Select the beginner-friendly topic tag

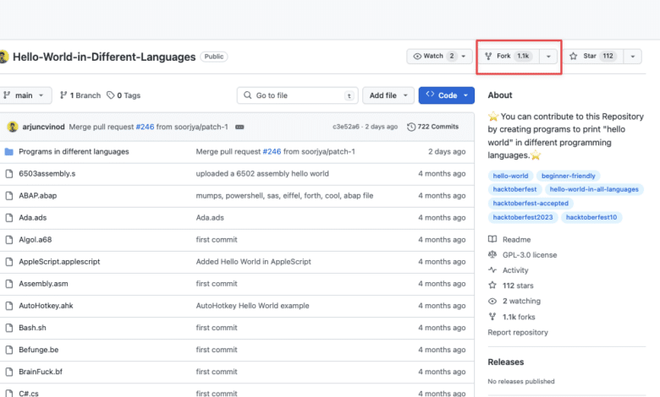(x=569, y=176)
